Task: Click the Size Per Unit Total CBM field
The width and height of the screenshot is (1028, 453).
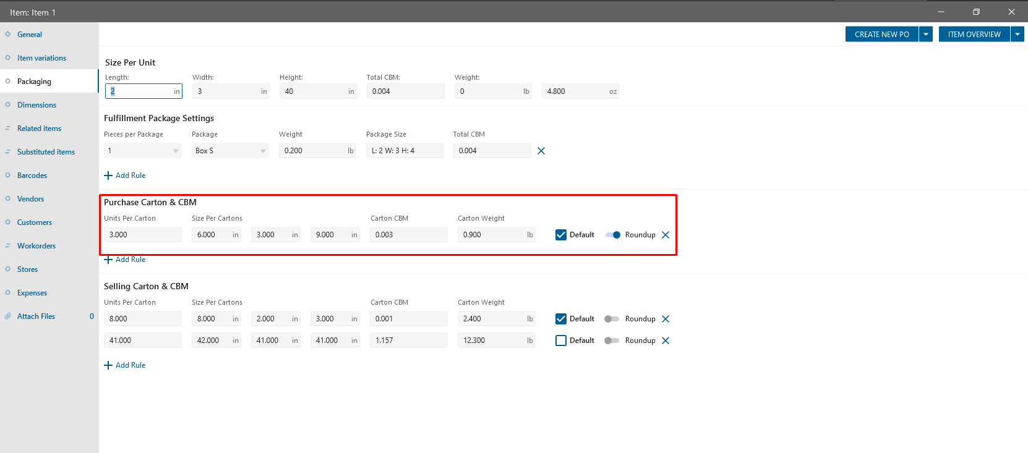Action: click(405, 91)
